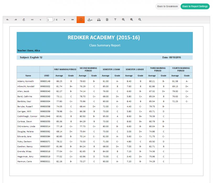Click the THIRD MARKING PERIOD column header

coord(158,69)
